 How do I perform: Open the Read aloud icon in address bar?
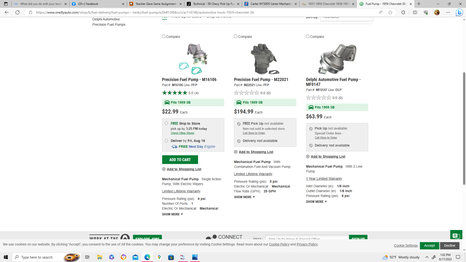click(381, 12)
